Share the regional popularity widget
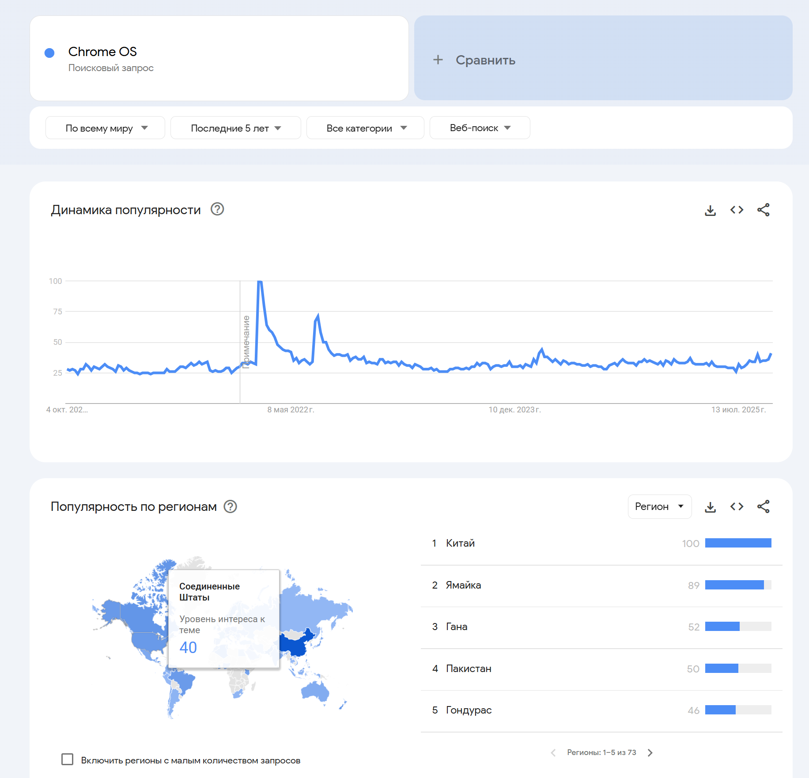Image resolution: width=809 pixels, height=778 pixels. point(763,507)
